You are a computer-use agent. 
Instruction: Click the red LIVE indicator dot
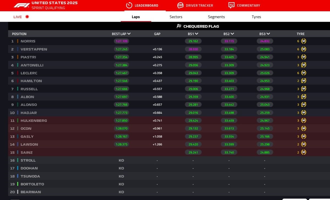(27, 17)
